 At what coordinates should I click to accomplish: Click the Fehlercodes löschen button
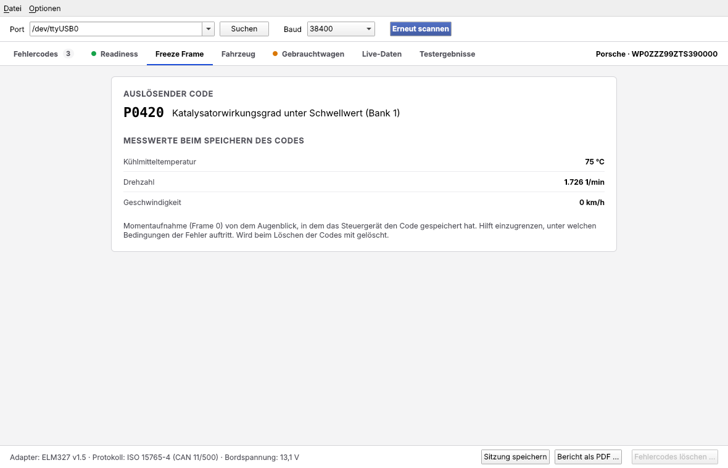click(x=674, y=457)
